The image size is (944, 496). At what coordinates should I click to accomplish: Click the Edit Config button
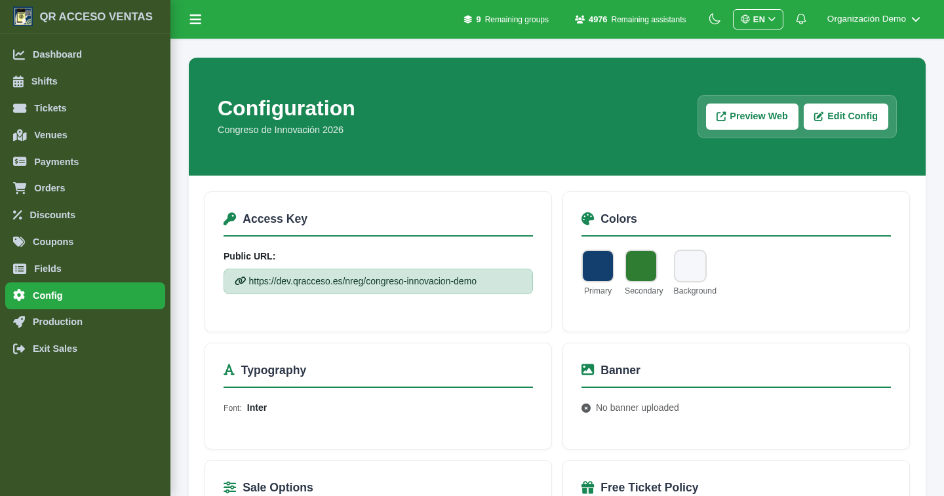[846, 117]
